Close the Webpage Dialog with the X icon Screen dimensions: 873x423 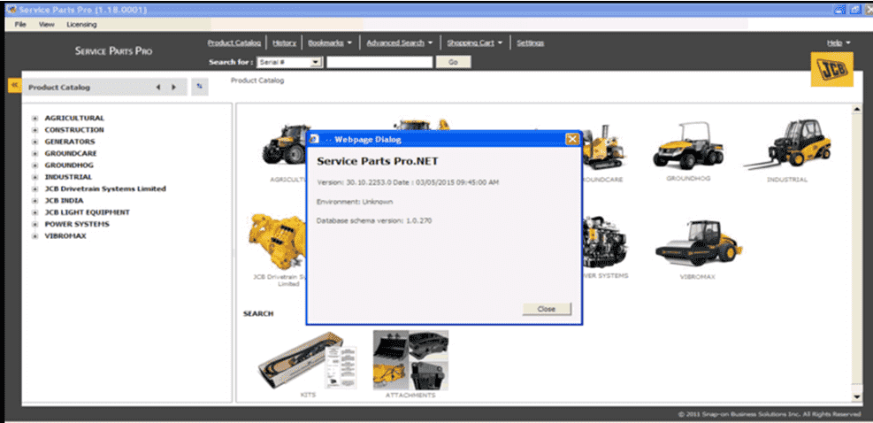pos(571,139)
